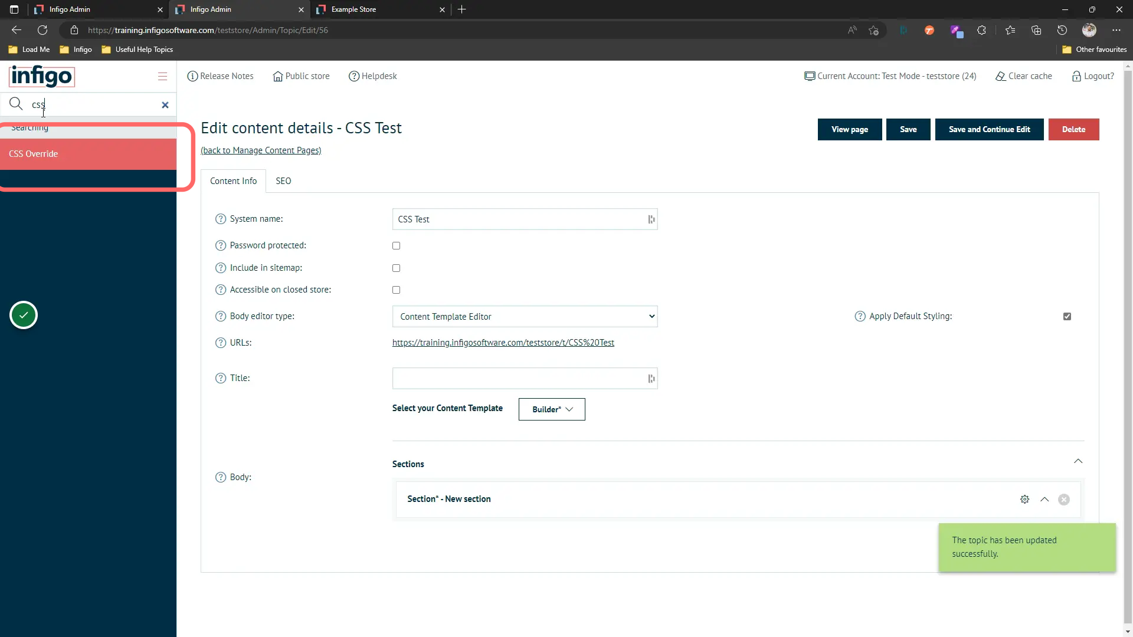Click Logout link

click(1093, 76)
